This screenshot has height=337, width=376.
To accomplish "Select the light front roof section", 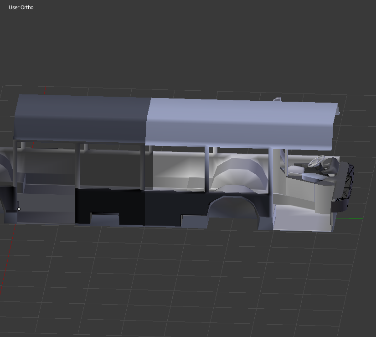I will [241, 124].
